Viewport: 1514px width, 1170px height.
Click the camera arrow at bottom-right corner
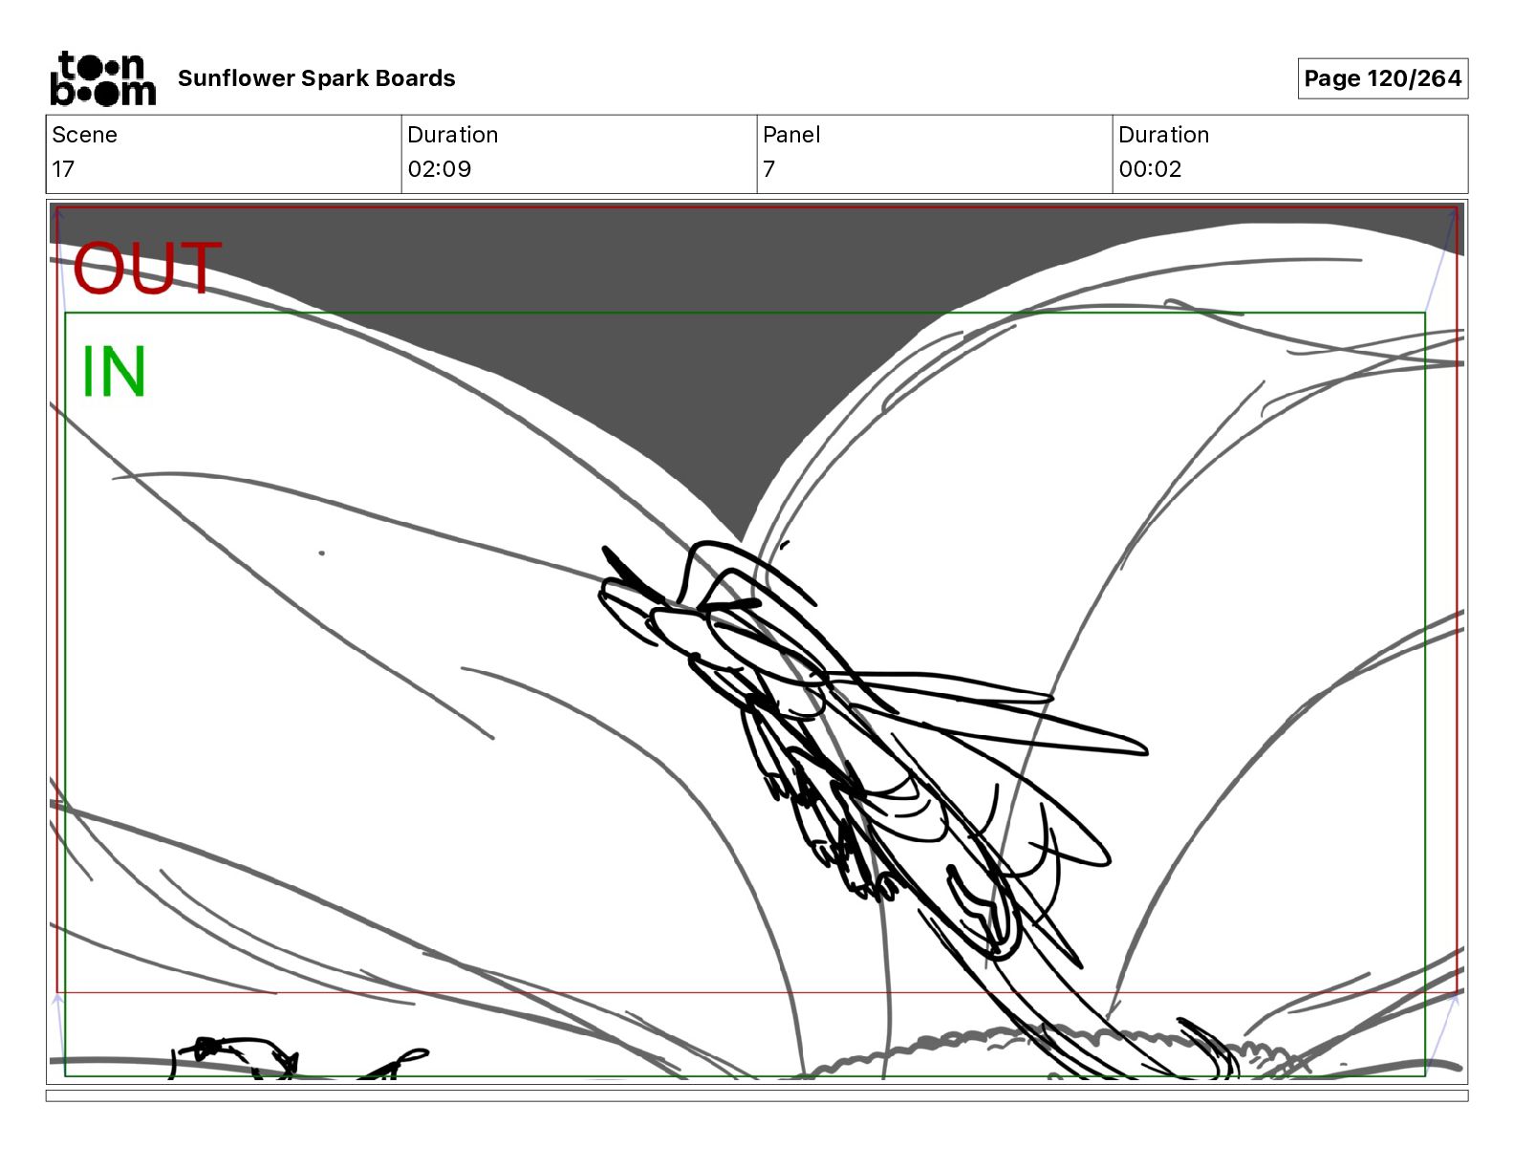1455,997
